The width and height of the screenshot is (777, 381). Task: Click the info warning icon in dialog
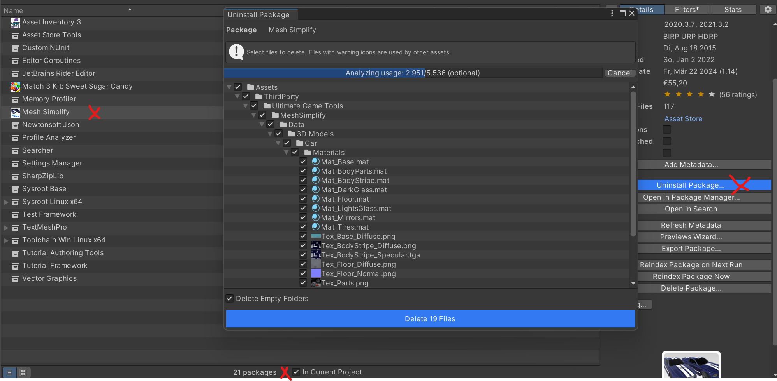tap(236, 52)
